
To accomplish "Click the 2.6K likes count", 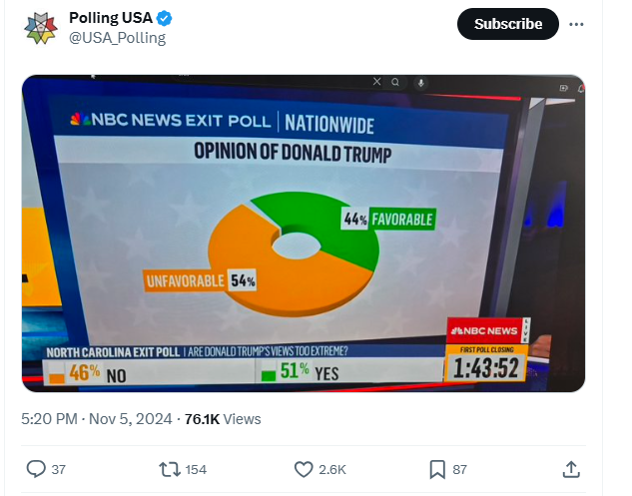I will pyautogui.click(x=332, y=469).
